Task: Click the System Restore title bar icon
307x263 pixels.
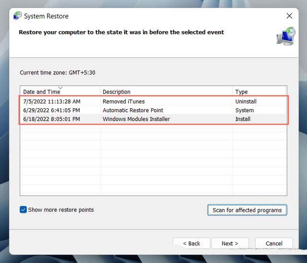Action: click(18, 16)
